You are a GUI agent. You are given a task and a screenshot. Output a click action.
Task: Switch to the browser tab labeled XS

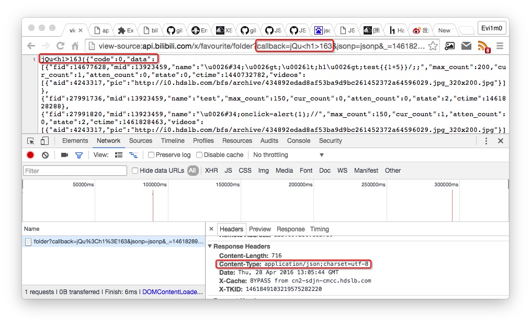coord(224,30)
